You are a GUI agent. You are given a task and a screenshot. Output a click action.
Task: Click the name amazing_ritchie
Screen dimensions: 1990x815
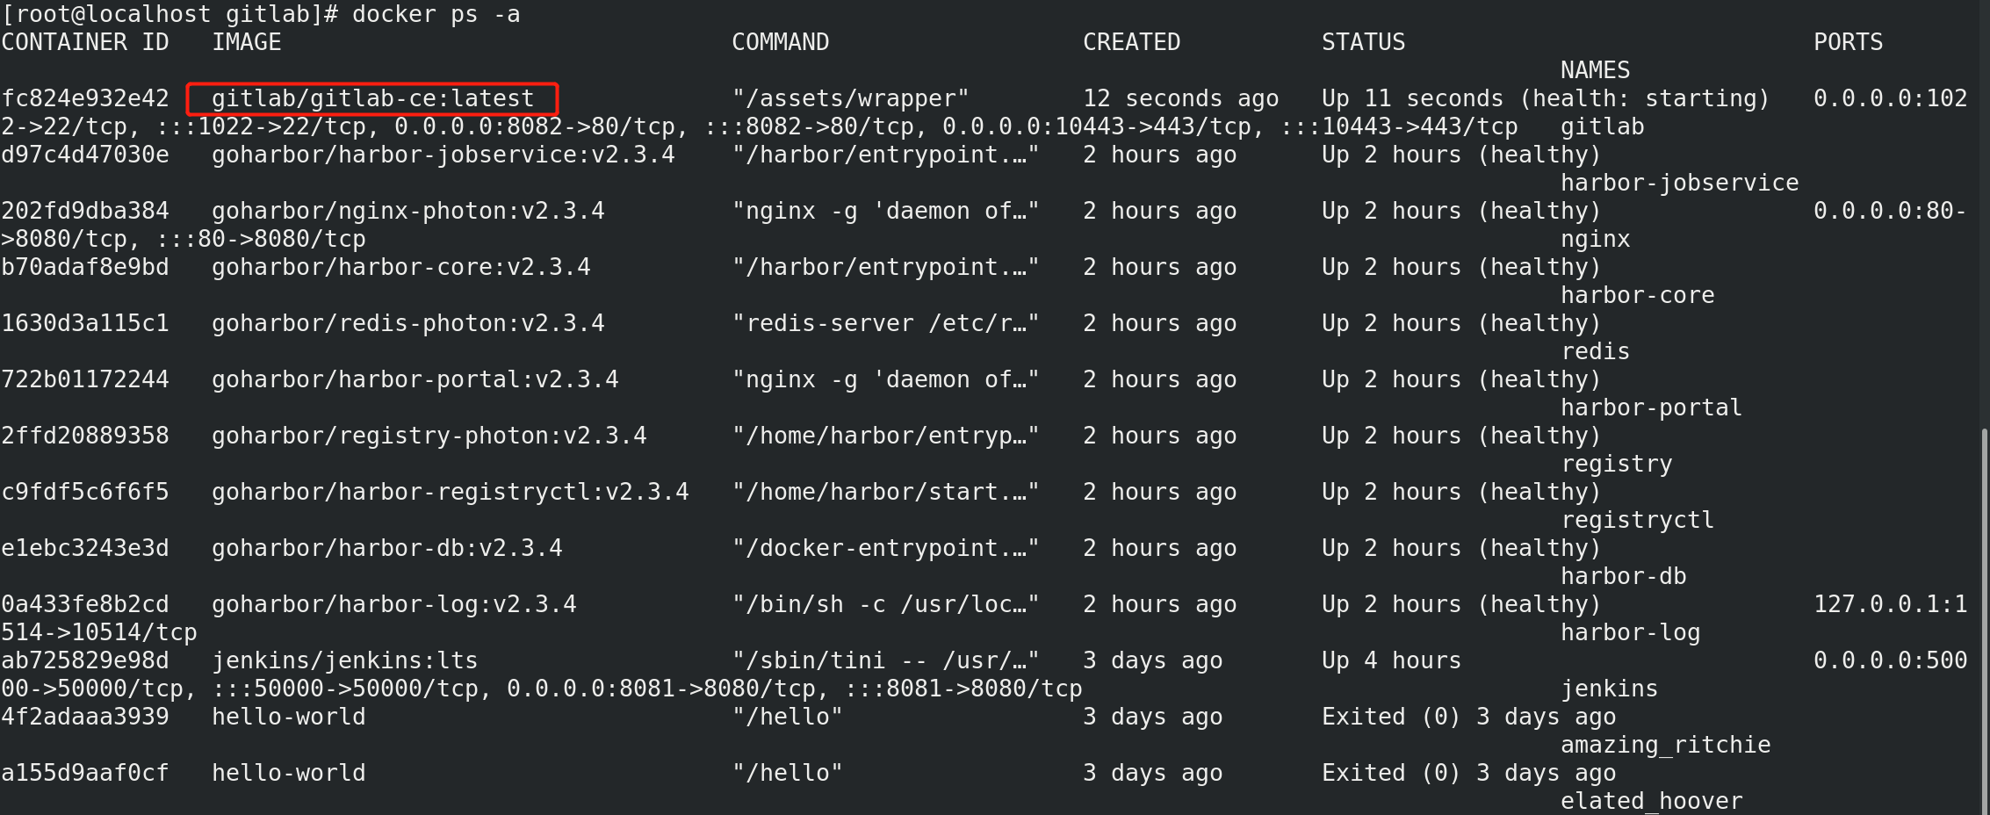1666,745
